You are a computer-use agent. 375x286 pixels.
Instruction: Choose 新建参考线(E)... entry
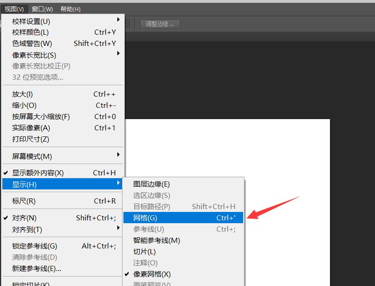pos(63,269)
